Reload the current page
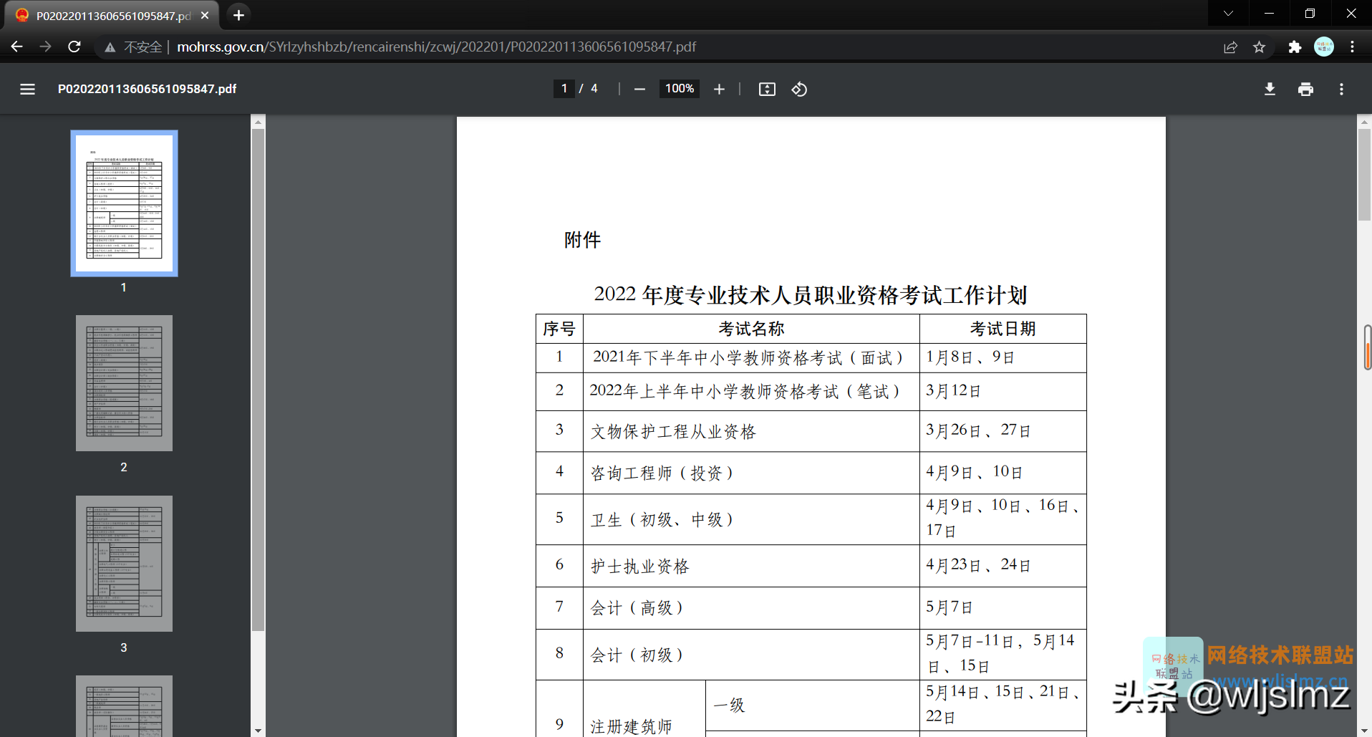The height and width of the screenshot is (737, 1372). click(74, 47)
